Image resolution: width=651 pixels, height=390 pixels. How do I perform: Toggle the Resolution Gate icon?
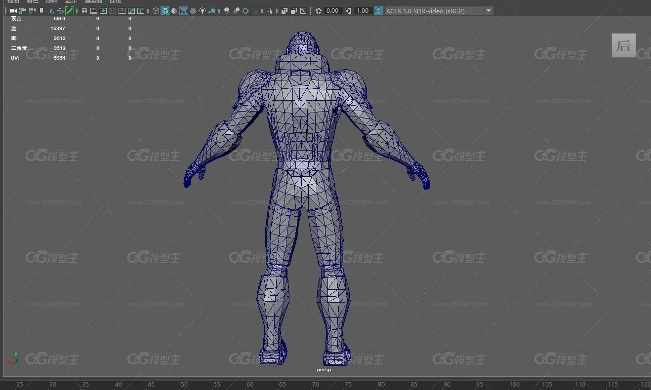pos(103,11)
